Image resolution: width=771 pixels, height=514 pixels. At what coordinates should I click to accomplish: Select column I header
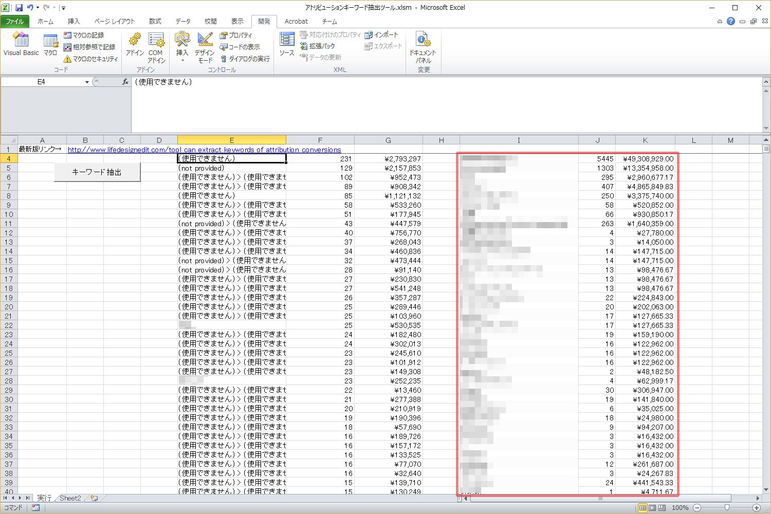tap(519, 140)
